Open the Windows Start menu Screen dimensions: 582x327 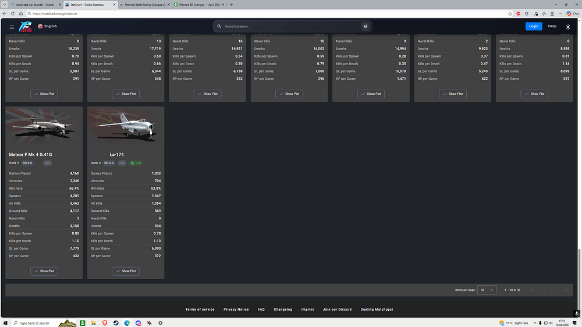[x=5, y=323]
